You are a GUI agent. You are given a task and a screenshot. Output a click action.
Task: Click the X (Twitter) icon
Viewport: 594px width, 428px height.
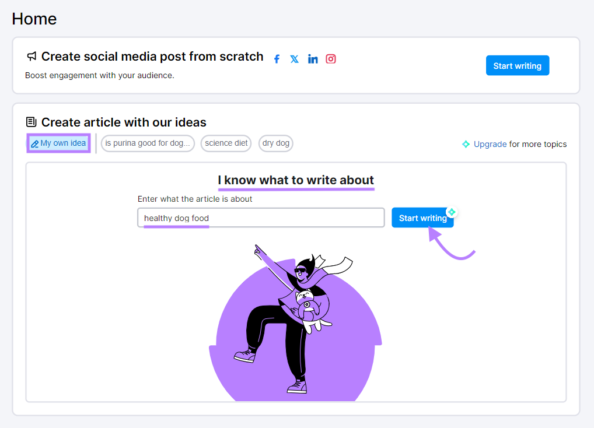tap(295, 59)
